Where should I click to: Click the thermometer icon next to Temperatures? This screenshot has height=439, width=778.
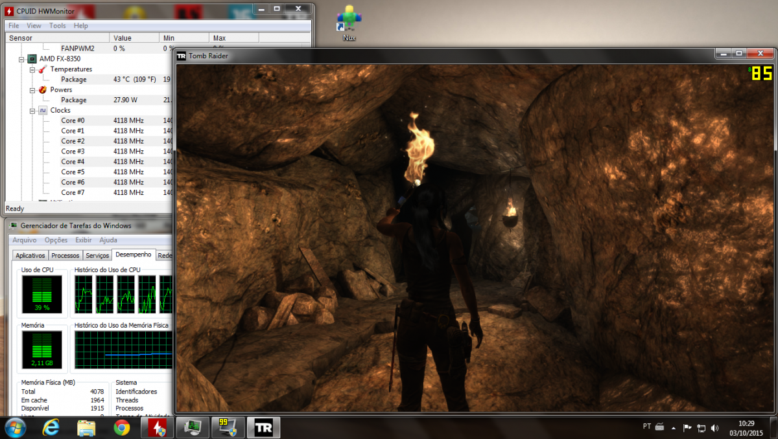click(x=42, y=69)
